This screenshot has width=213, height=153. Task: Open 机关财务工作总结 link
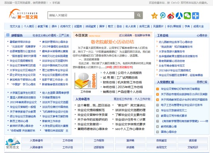tap(130, 82)
